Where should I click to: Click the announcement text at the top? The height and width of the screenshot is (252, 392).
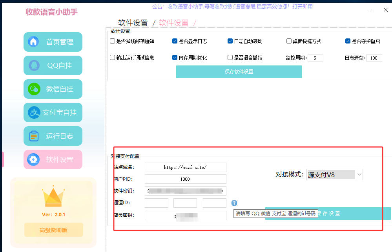click(233, 7)
